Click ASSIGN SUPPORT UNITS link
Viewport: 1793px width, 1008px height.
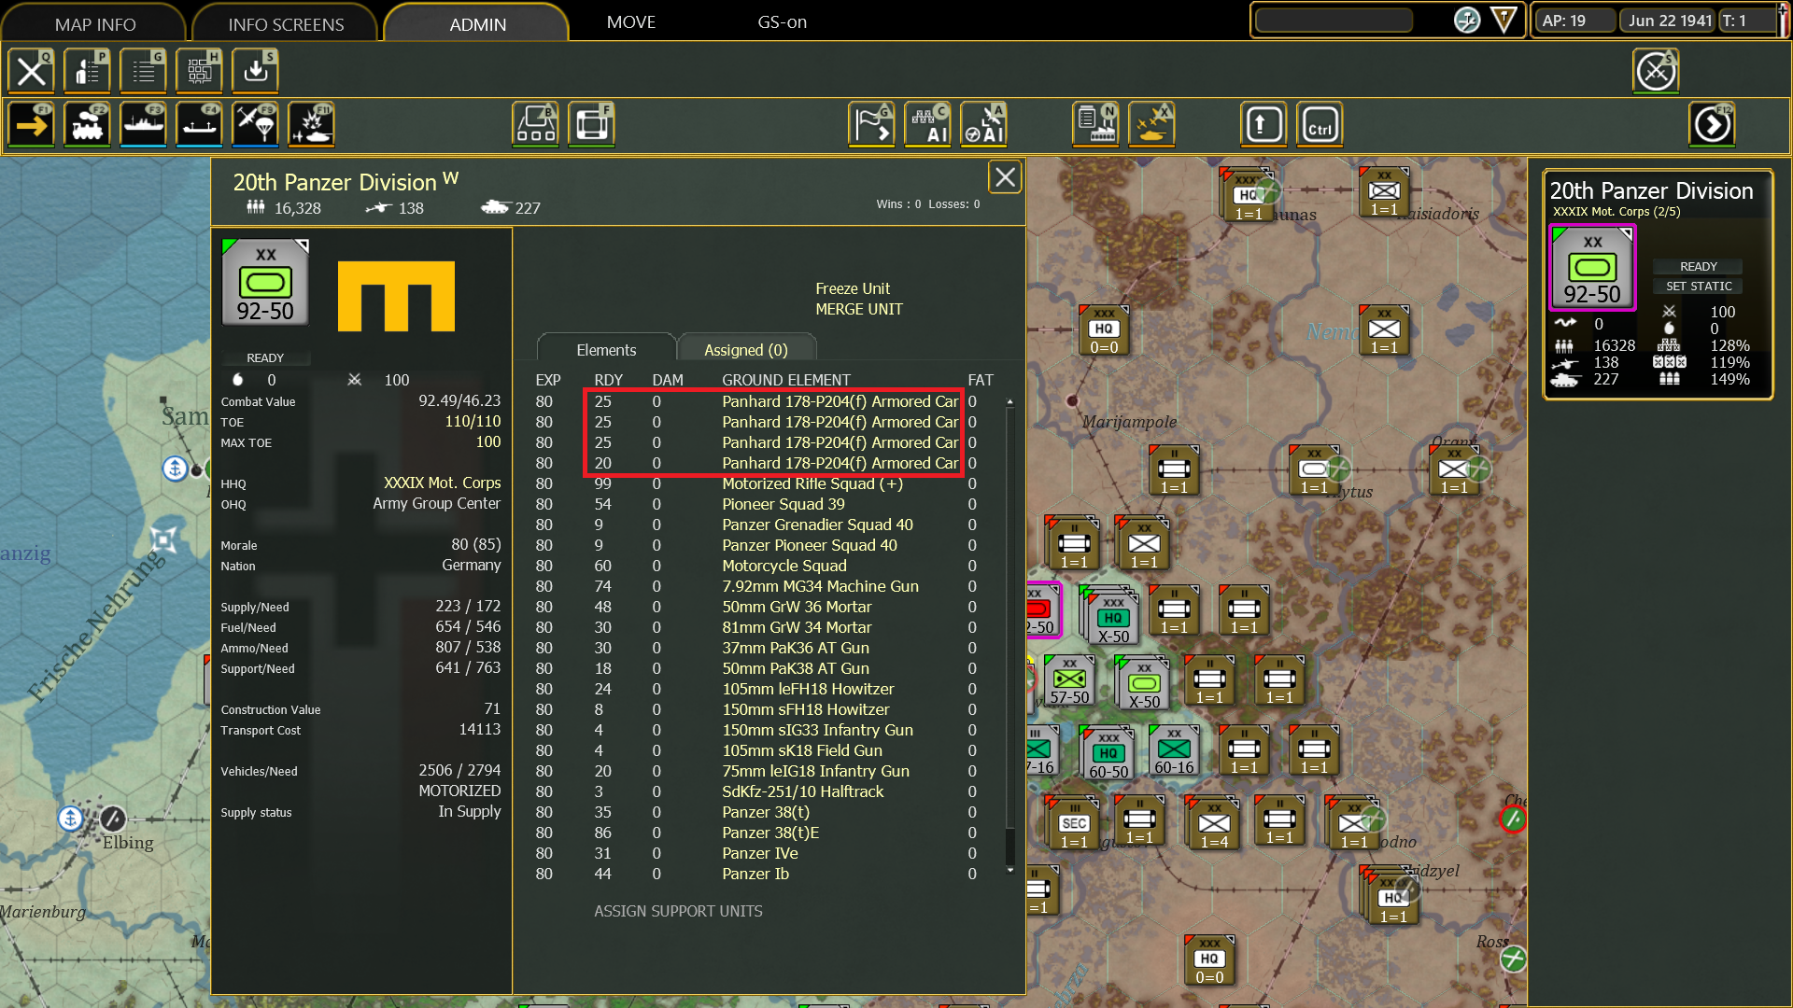pyautogui.click(x=678, y=911)
